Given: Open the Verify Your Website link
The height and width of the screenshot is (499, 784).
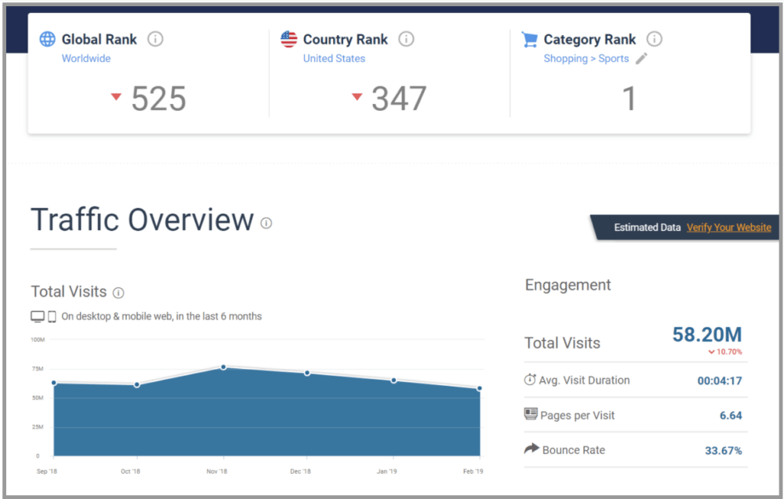Looking at the screenshot, I should [x=729, y=227].
